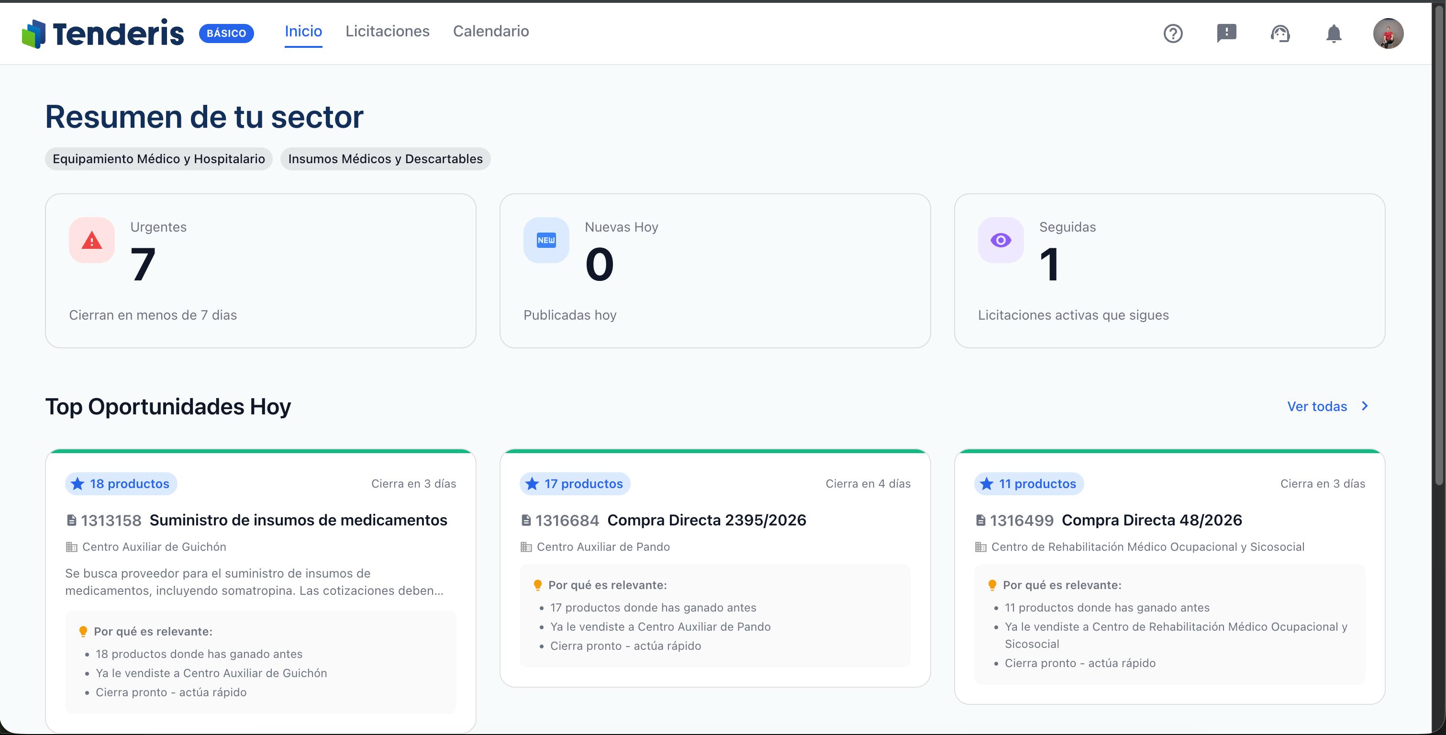1446x735 pixels.
Task: Click the BÁSICO plan badge
Action: (227, 33)
